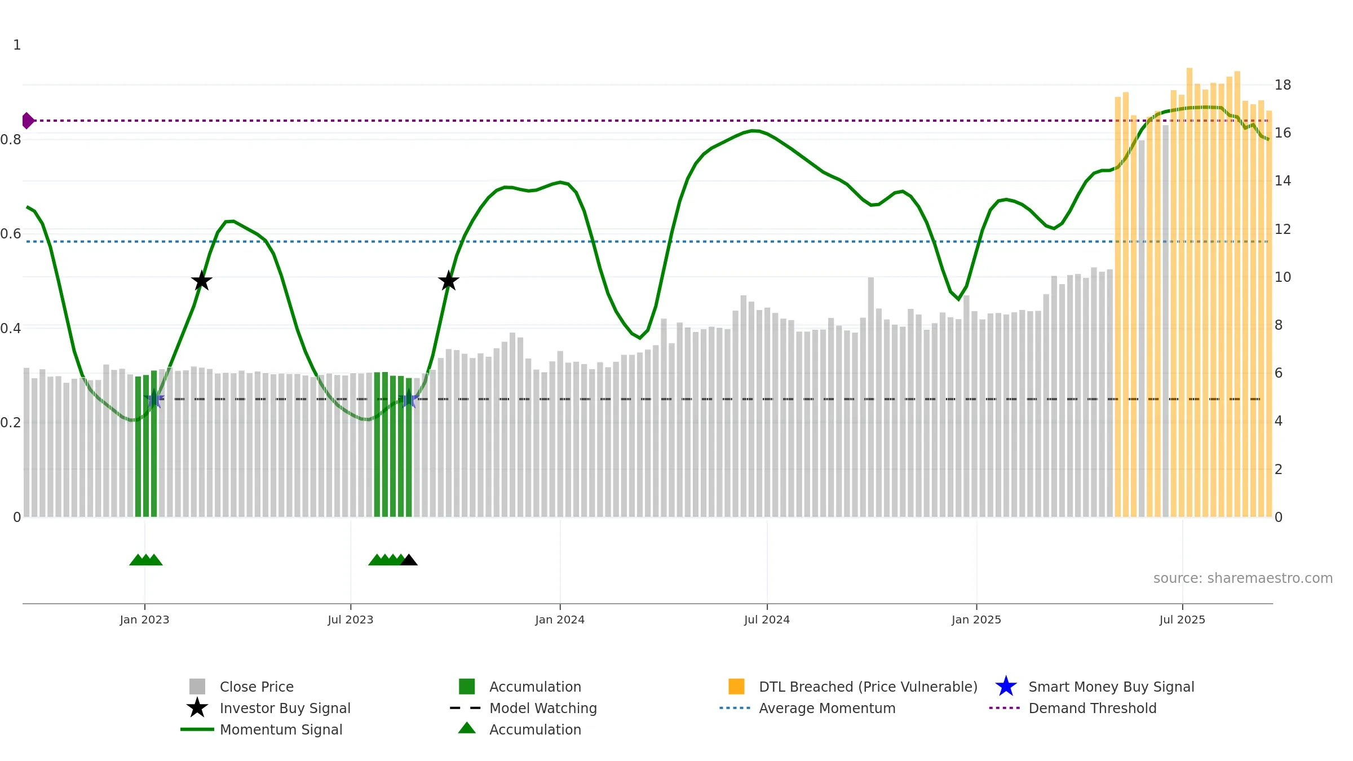Click the Smart Money Buy Signal legend label
This screenshot has height=761, width=1353.
pyautogui.click(x=1111, y=687)
